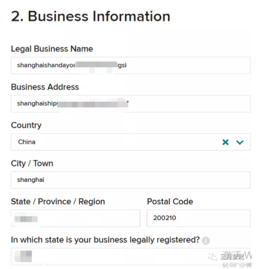Click the info icon beside legally registered question
Viewport: 263px width, 269px height.
(206, 241)
